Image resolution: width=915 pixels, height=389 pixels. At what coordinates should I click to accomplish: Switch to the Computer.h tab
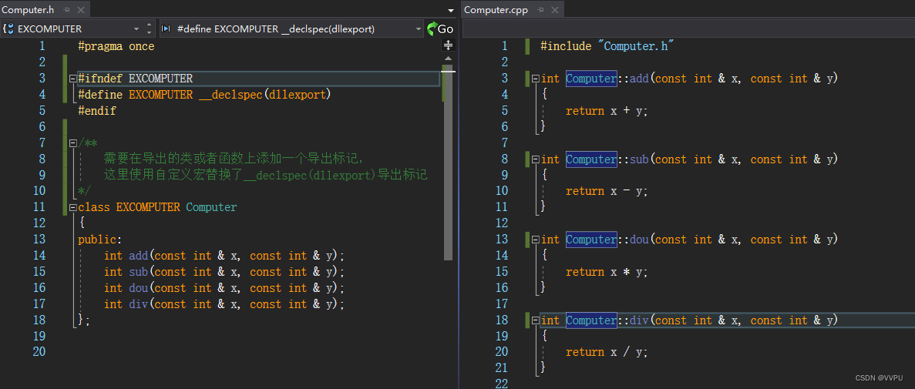coord(28,10)
